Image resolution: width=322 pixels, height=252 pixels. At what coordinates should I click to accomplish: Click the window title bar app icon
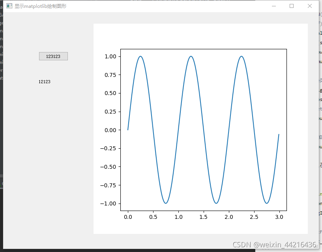click(9, 6)
